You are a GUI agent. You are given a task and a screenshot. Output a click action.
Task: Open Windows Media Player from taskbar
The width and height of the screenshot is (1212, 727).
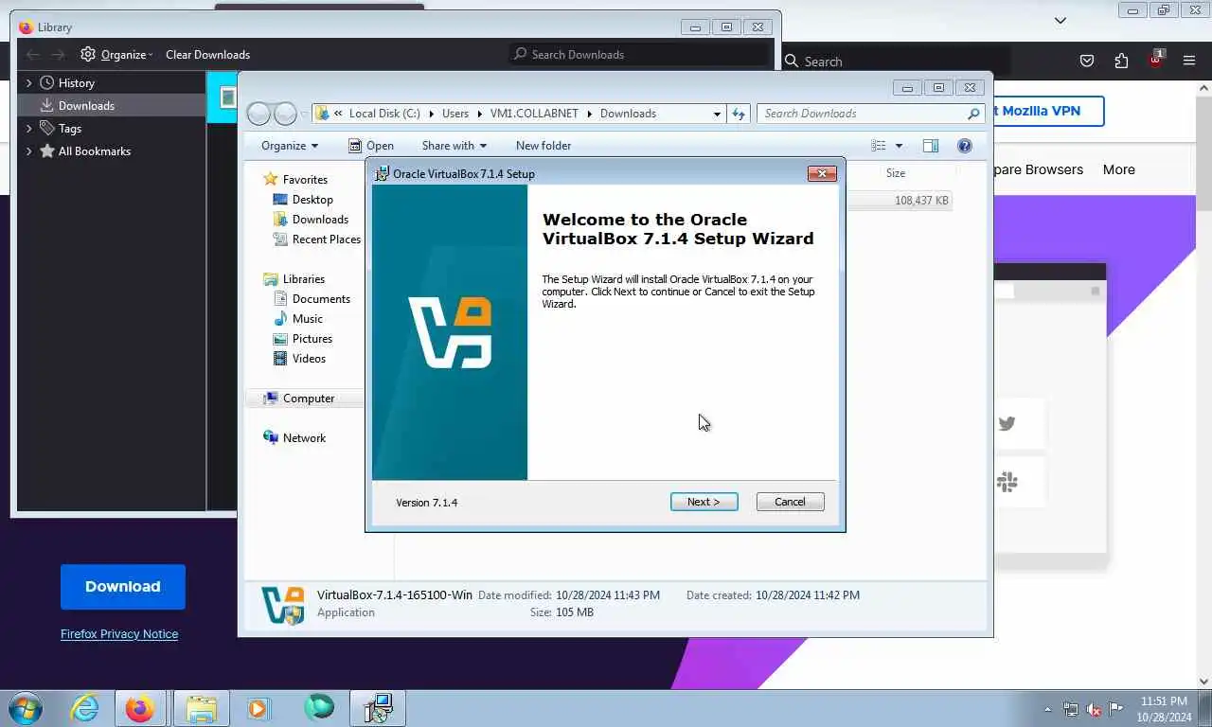(x=258, y=708)
